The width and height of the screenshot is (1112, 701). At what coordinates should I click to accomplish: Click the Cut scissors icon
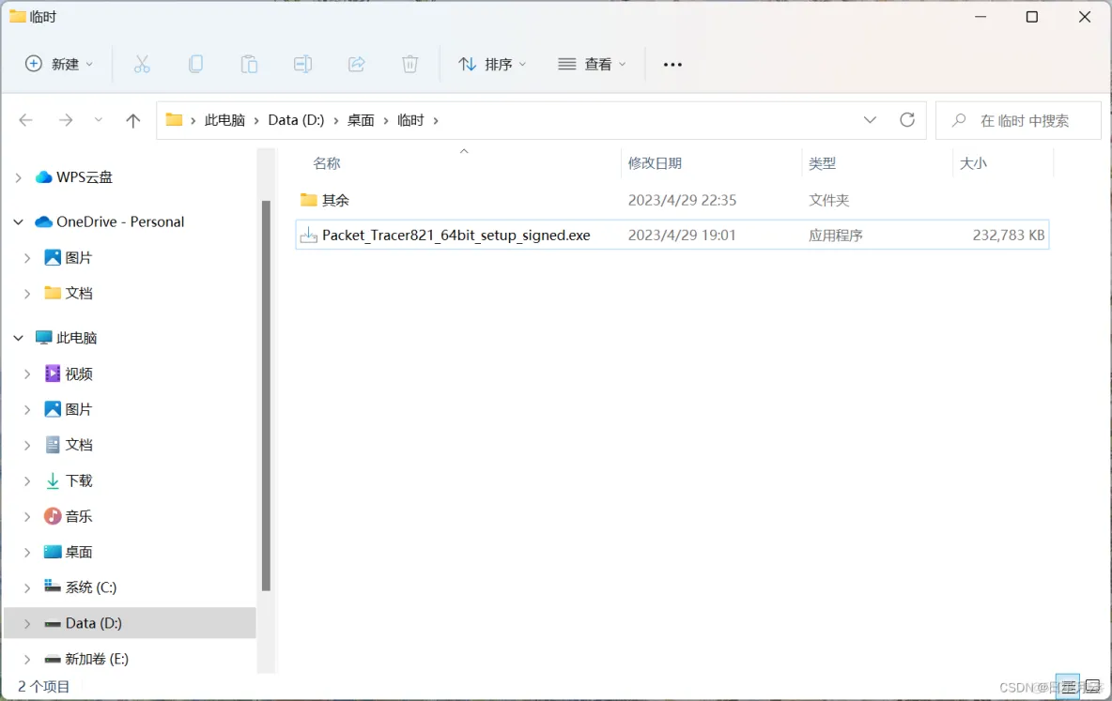(x=142, y=65)
